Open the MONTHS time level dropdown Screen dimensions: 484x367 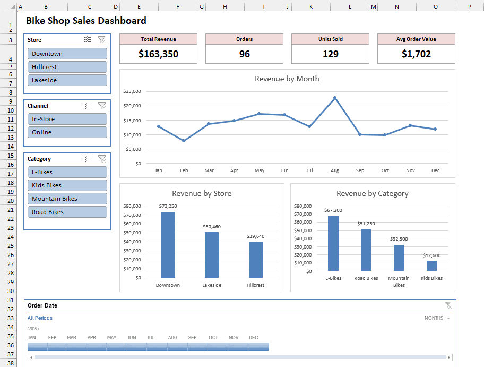point(437,318)
